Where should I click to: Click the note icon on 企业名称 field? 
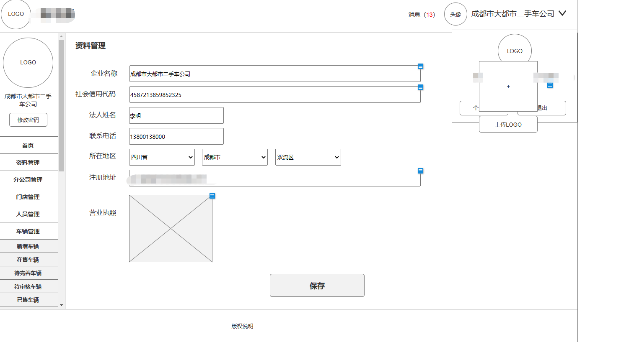420,66
